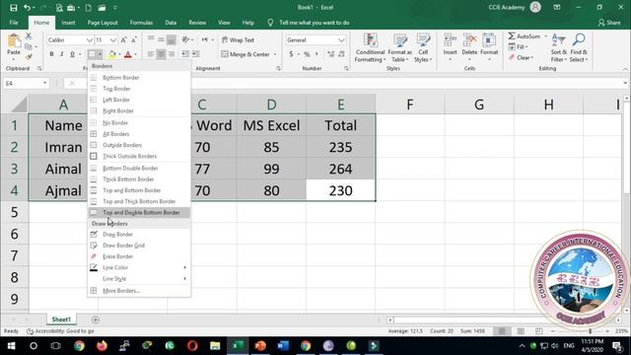Click the Font Color letter A icon
631x355 pixels.
coord(128,54)
